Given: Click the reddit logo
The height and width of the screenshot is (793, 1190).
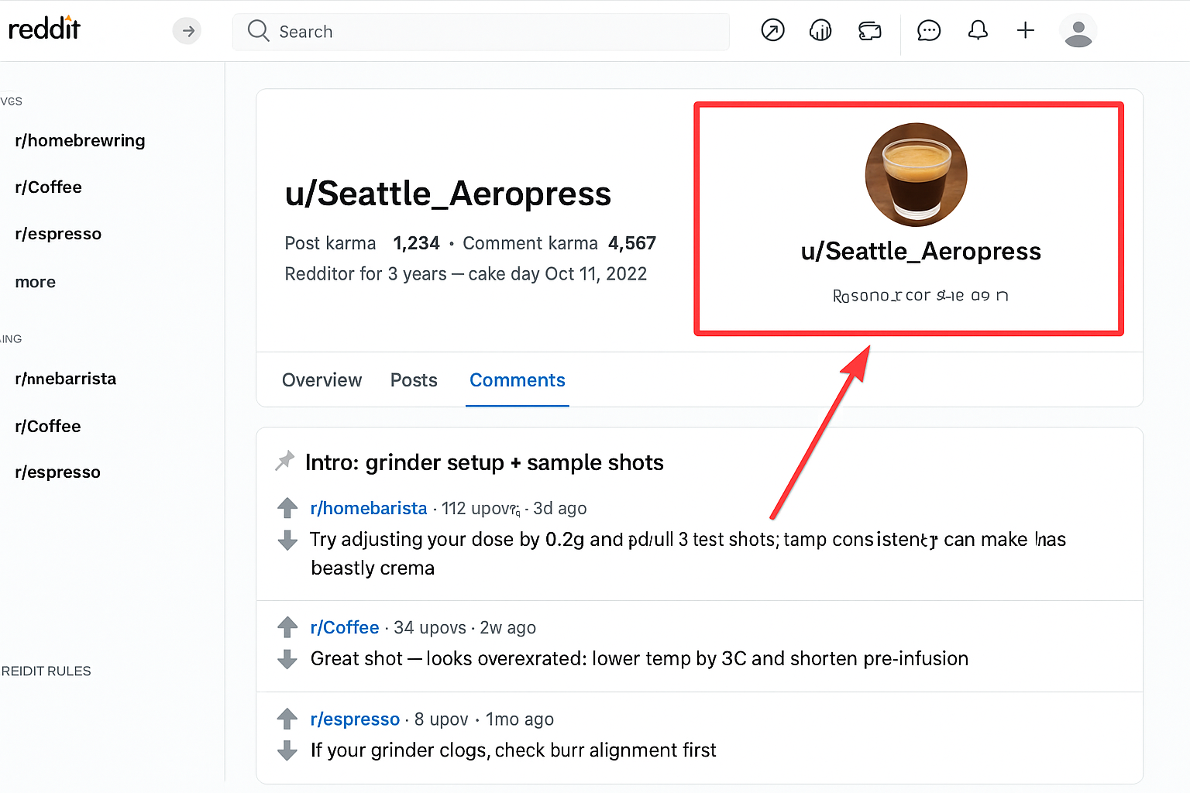Looking at the screenshot, I should (x=44, y=29).
